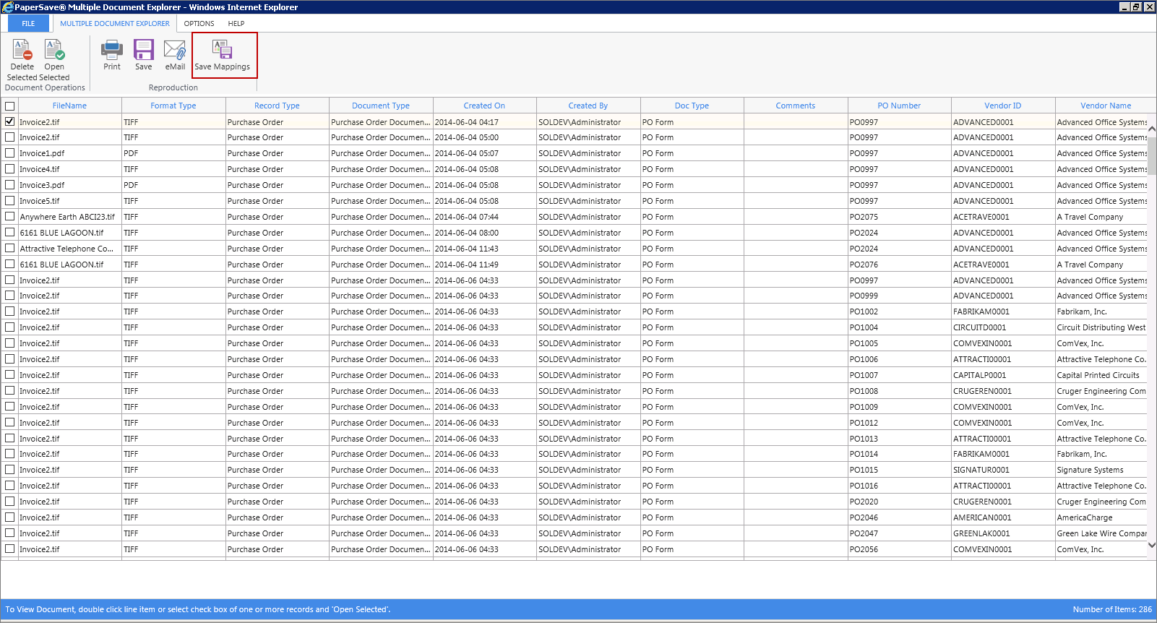Check the Invoice1.pdf row checkbox
Screen dimensions: 1157x623
10,153
